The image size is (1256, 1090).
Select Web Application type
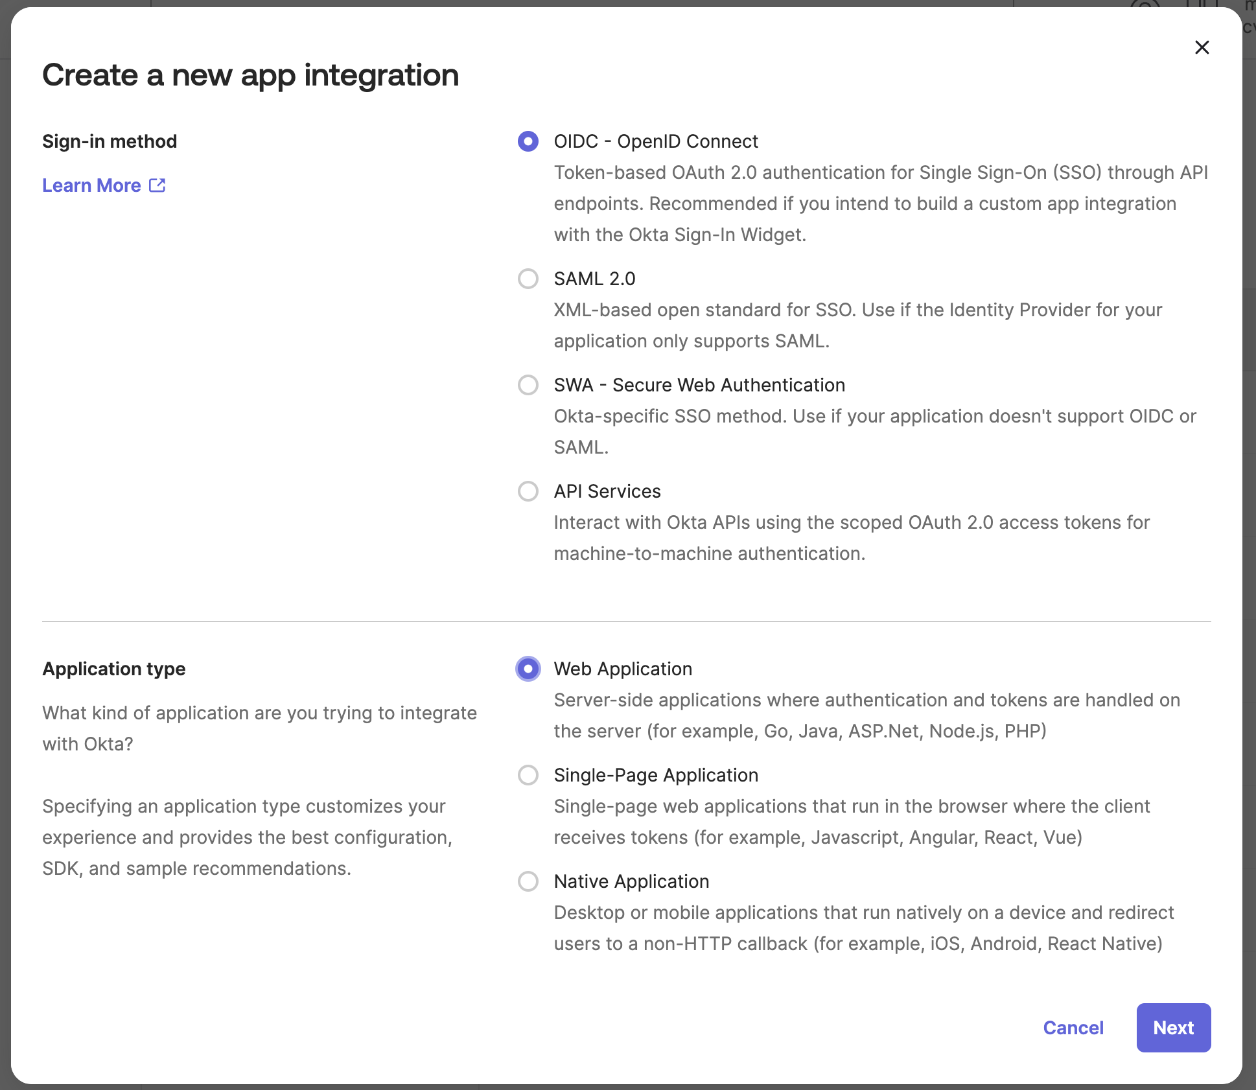coord(528,669)
